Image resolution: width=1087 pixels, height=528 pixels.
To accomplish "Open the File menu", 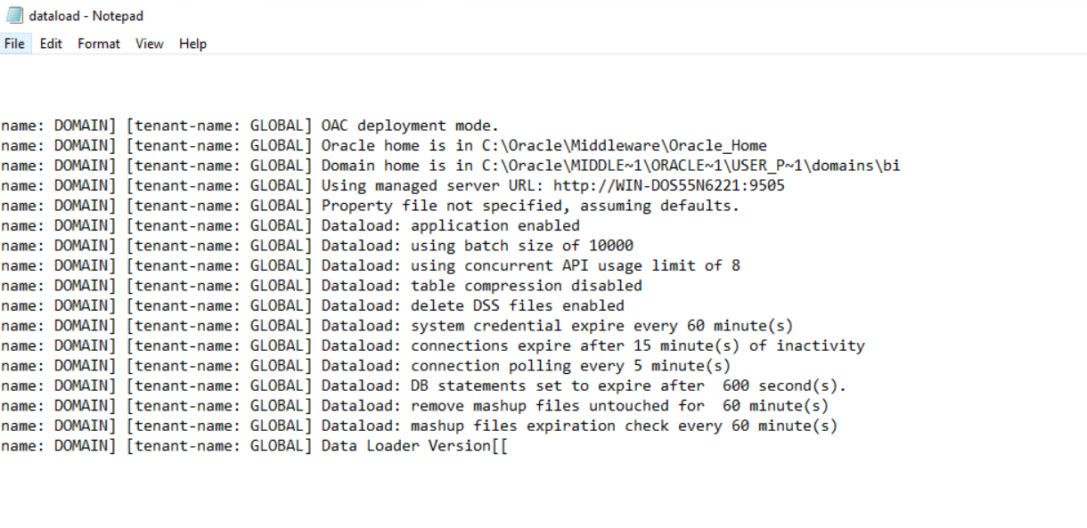I will tap(16, 44).
